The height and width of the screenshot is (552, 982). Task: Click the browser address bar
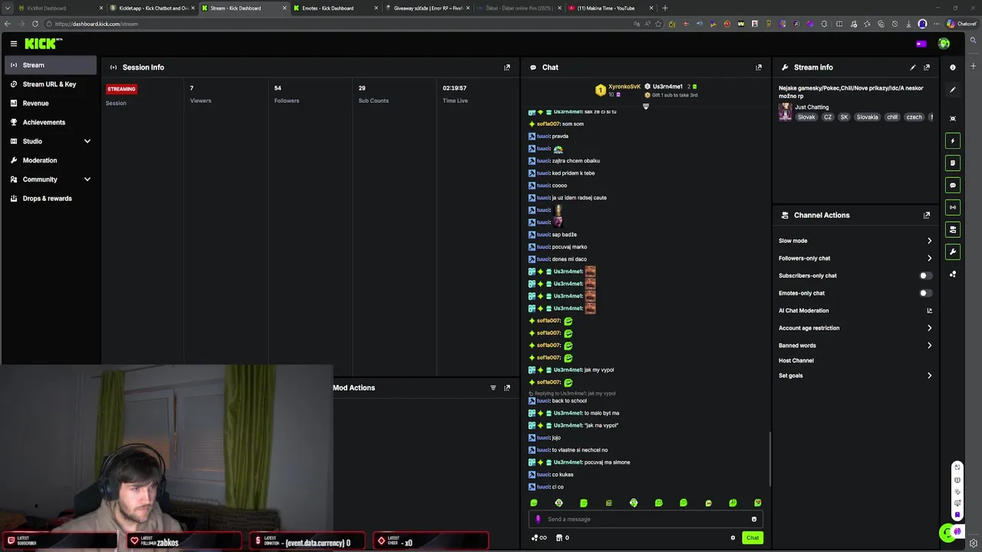point(338,24)
